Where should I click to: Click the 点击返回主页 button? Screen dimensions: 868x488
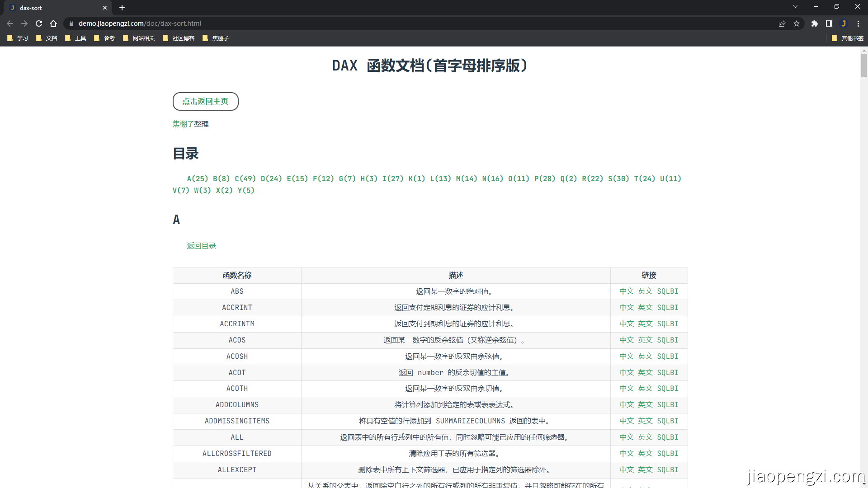click(x=205, y=101)
